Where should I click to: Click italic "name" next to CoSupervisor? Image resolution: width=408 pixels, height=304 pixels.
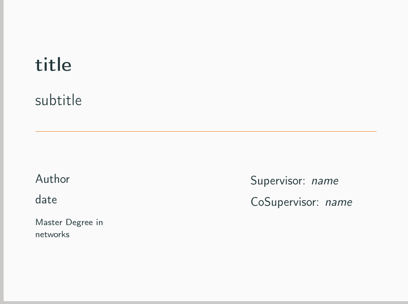pos(339,202)
